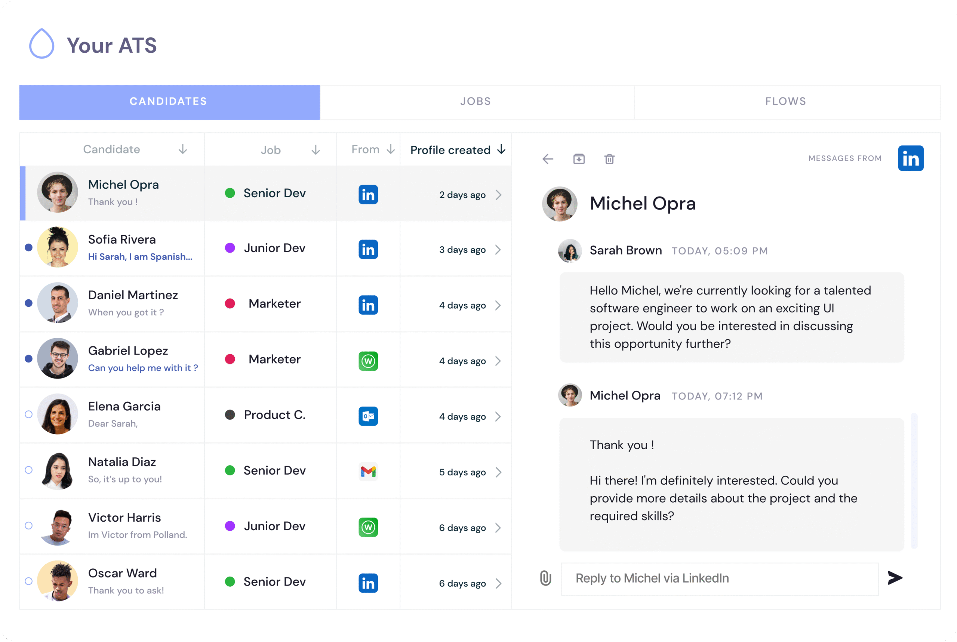Click Gmail icon in Natalia Diaz row

click(x=368, y=472)
